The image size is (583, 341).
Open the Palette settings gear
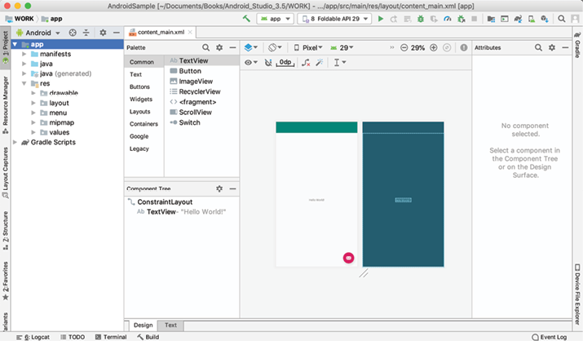[219, 47]
